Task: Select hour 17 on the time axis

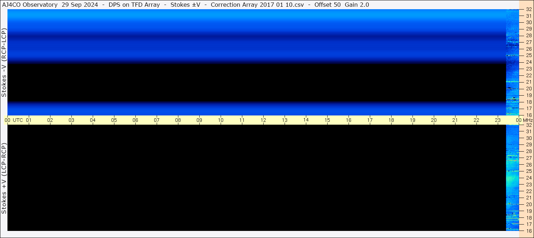Action: click(x=370, y=120)
